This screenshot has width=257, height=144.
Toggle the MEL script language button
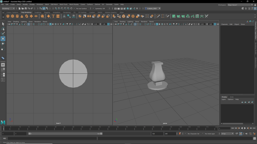point(5,138)
